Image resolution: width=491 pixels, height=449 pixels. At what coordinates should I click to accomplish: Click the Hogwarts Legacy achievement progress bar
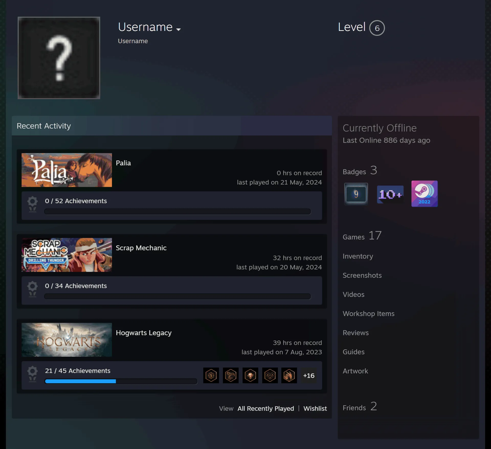tap(121, 381)
